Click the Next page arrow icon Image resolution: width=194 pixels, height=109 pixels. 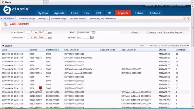click(181, 46)
